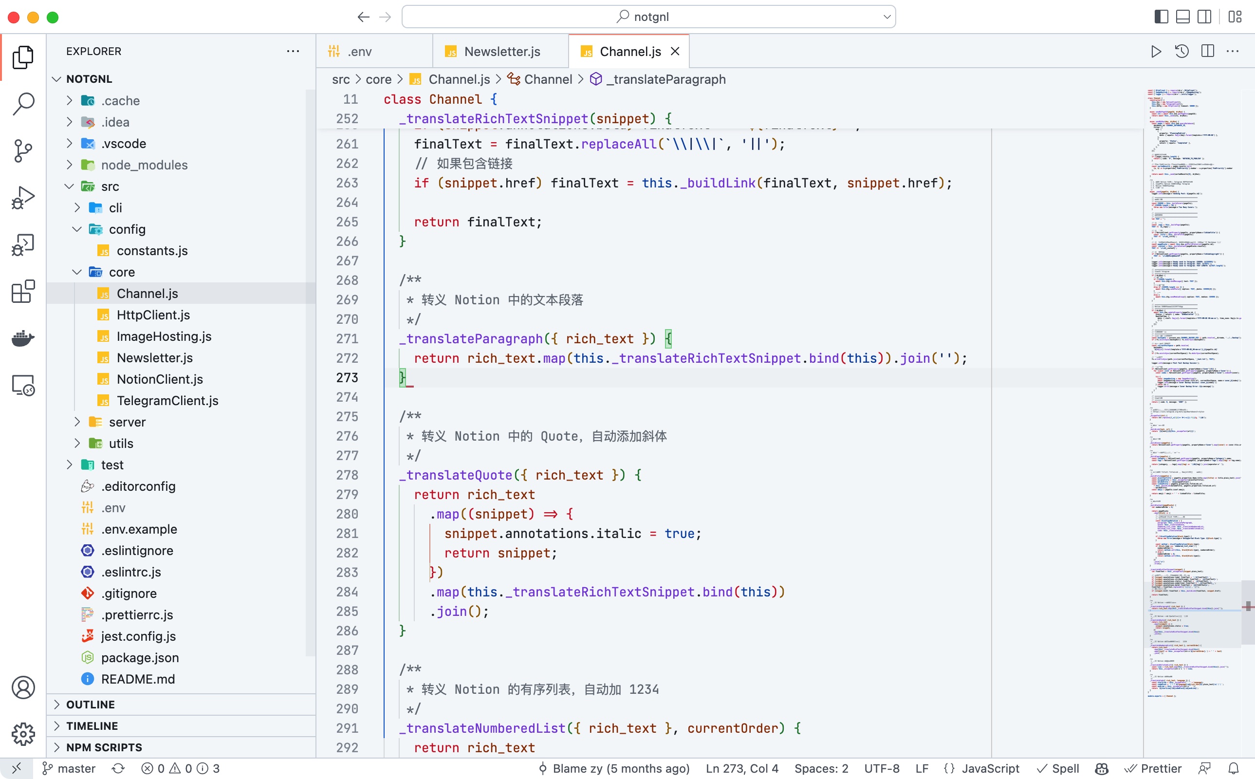The height and width of the screenshot is (779, 1255).
Task: Open the Docker view
Action: pos(23,338)
